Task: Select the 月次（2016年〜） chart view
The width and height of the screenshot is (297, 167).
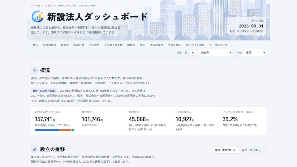Action: pyautogui.click(x=252, y=150)
